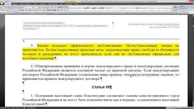Open the Ссылки ribbon tab
The height and width of the screenshot is (109, 194).
(x=35, y=4)
